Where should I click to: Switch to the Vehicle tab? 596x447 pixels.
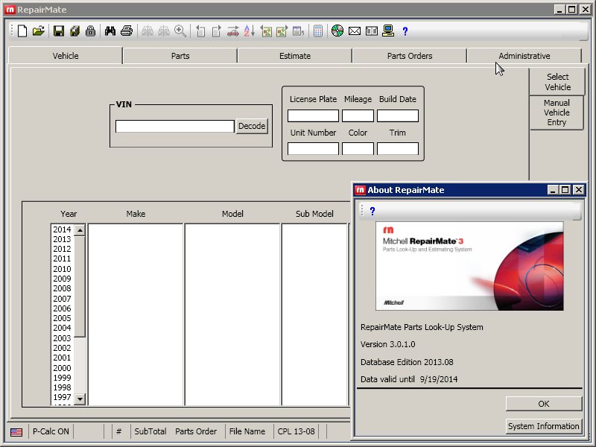pyautogui.click(x=66, y=56)
